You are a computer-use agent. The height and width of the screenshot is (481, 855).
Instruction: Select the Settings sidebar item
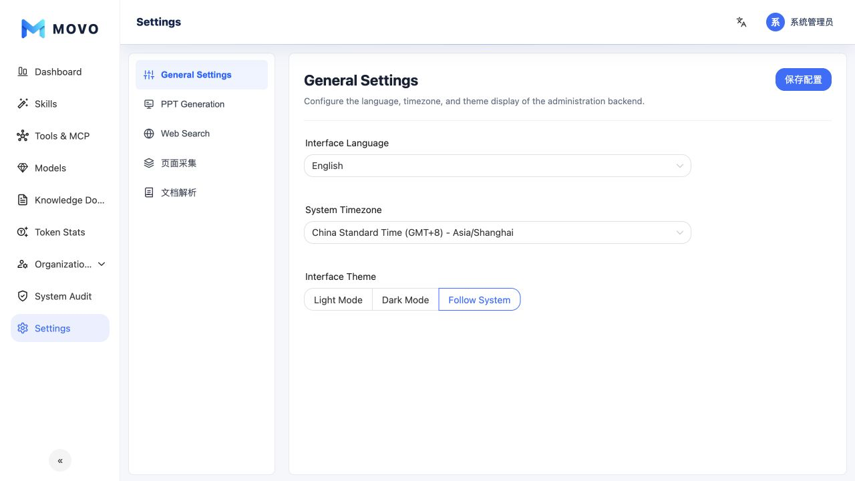coord(60,328)
